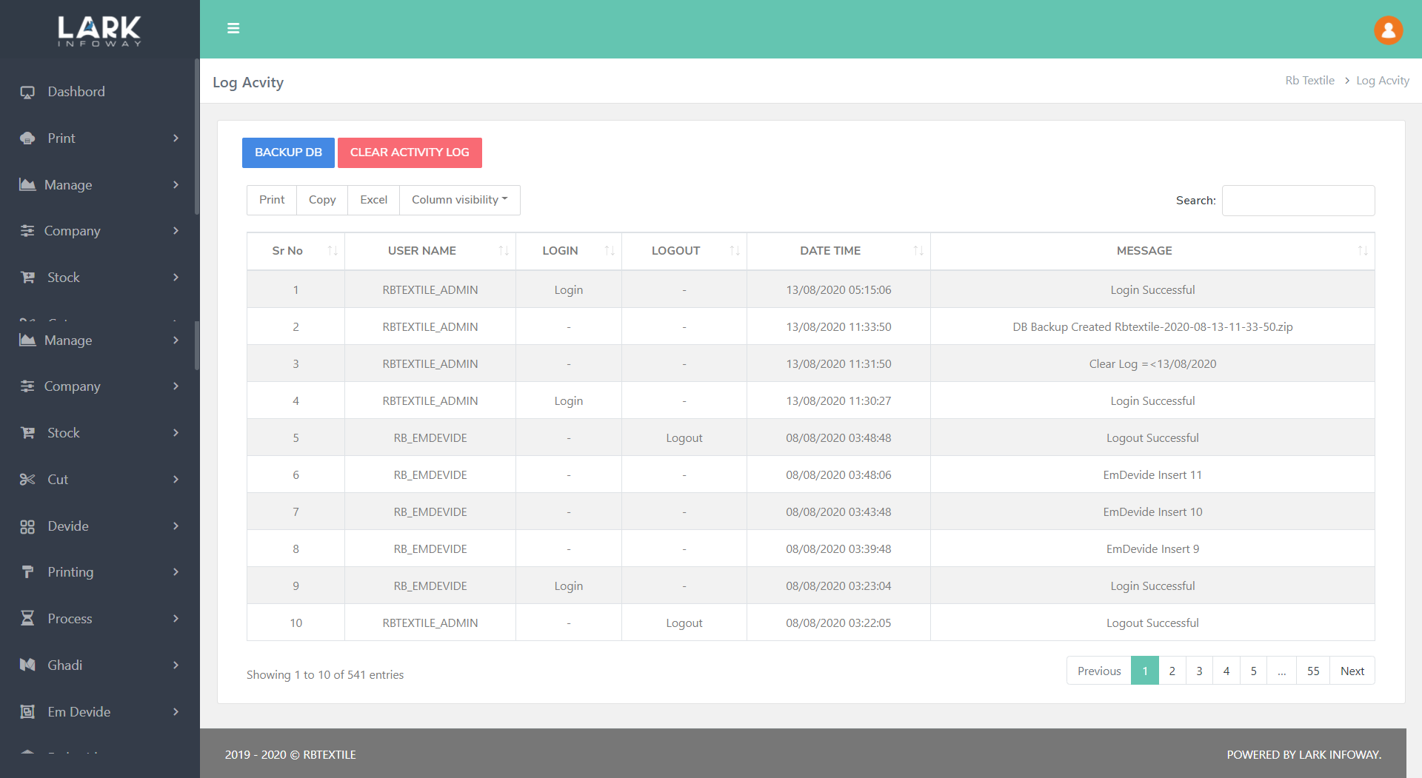Sort table by DATE TIME arrows
1422x778 pixels.
pyautogui.click(x=918, y=251)
